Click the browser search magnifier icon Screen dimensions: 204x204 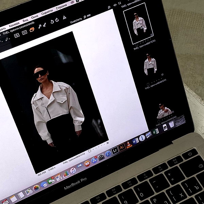(x=109, y=7)
